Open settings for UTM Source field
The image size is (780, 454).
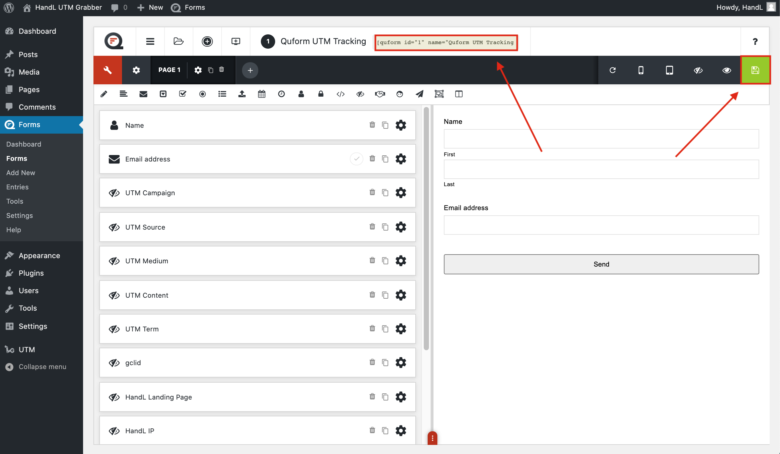click(x=401, y=227)
